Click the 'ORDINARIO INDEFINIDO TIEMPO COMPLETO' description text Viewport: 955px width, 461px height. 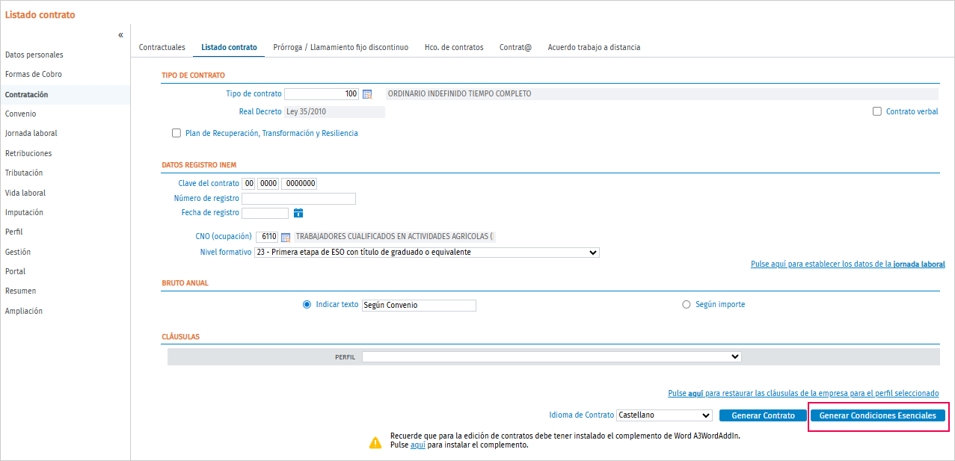tap(460, 94)
